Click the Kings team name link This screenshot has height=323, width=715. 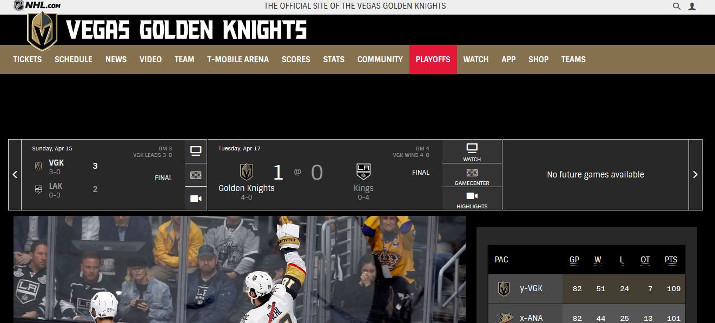point(363,188)
